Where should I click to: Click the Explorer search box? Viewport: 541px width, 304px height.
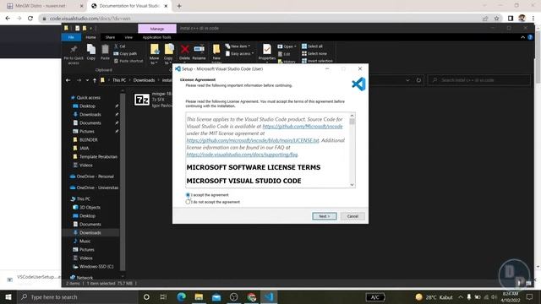click(479, 80)
